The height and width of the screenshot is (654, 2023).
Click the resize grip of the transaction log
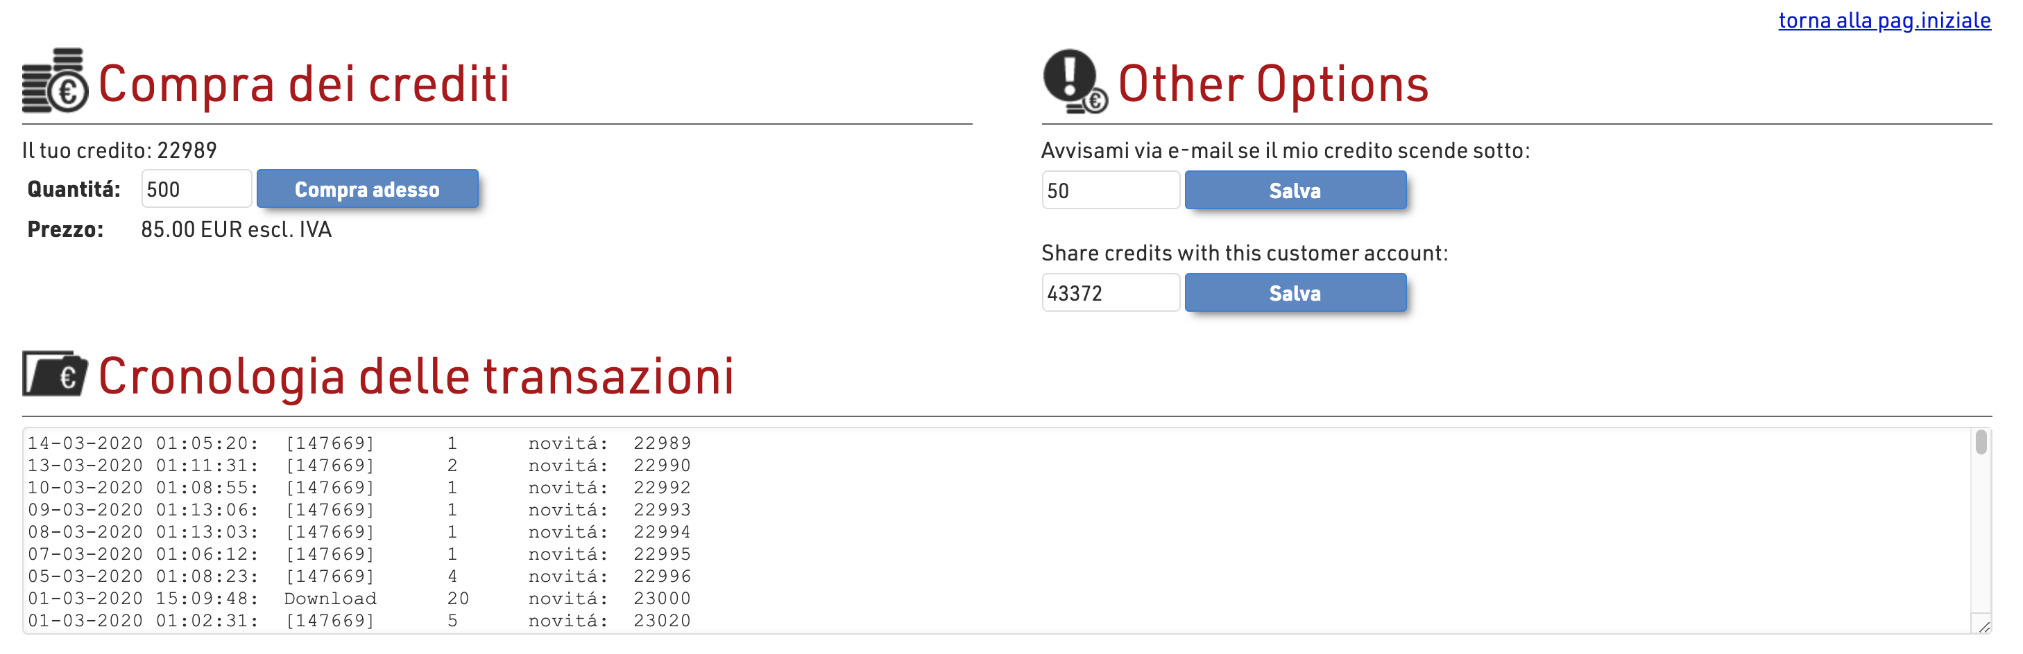coord(1983,626)
